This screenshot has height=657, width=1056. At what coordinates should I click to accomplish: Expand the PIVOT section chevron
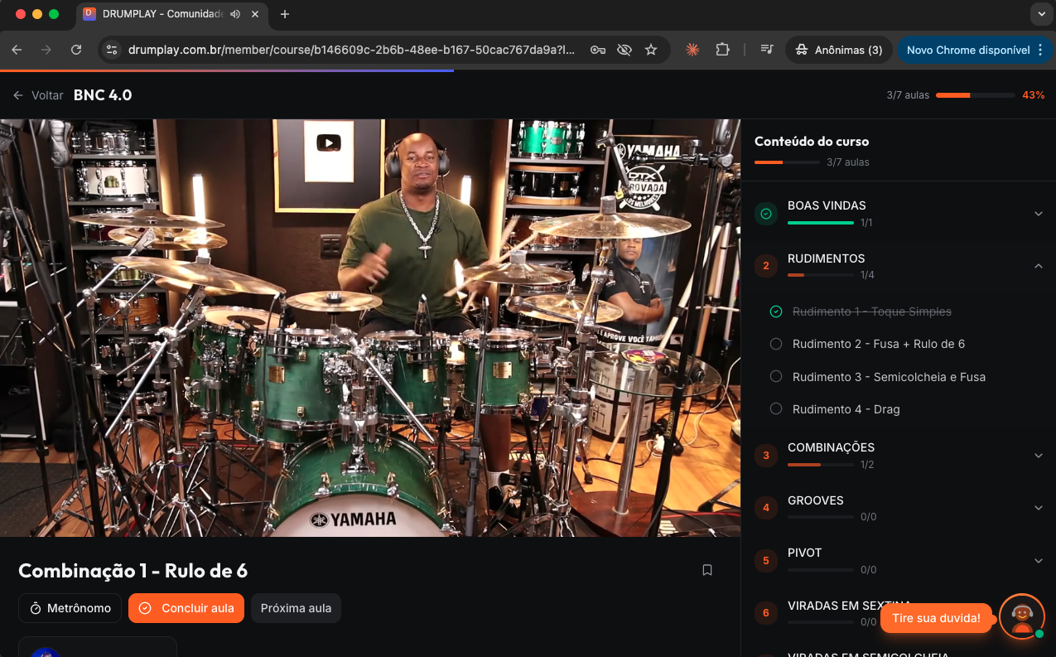1039,561
